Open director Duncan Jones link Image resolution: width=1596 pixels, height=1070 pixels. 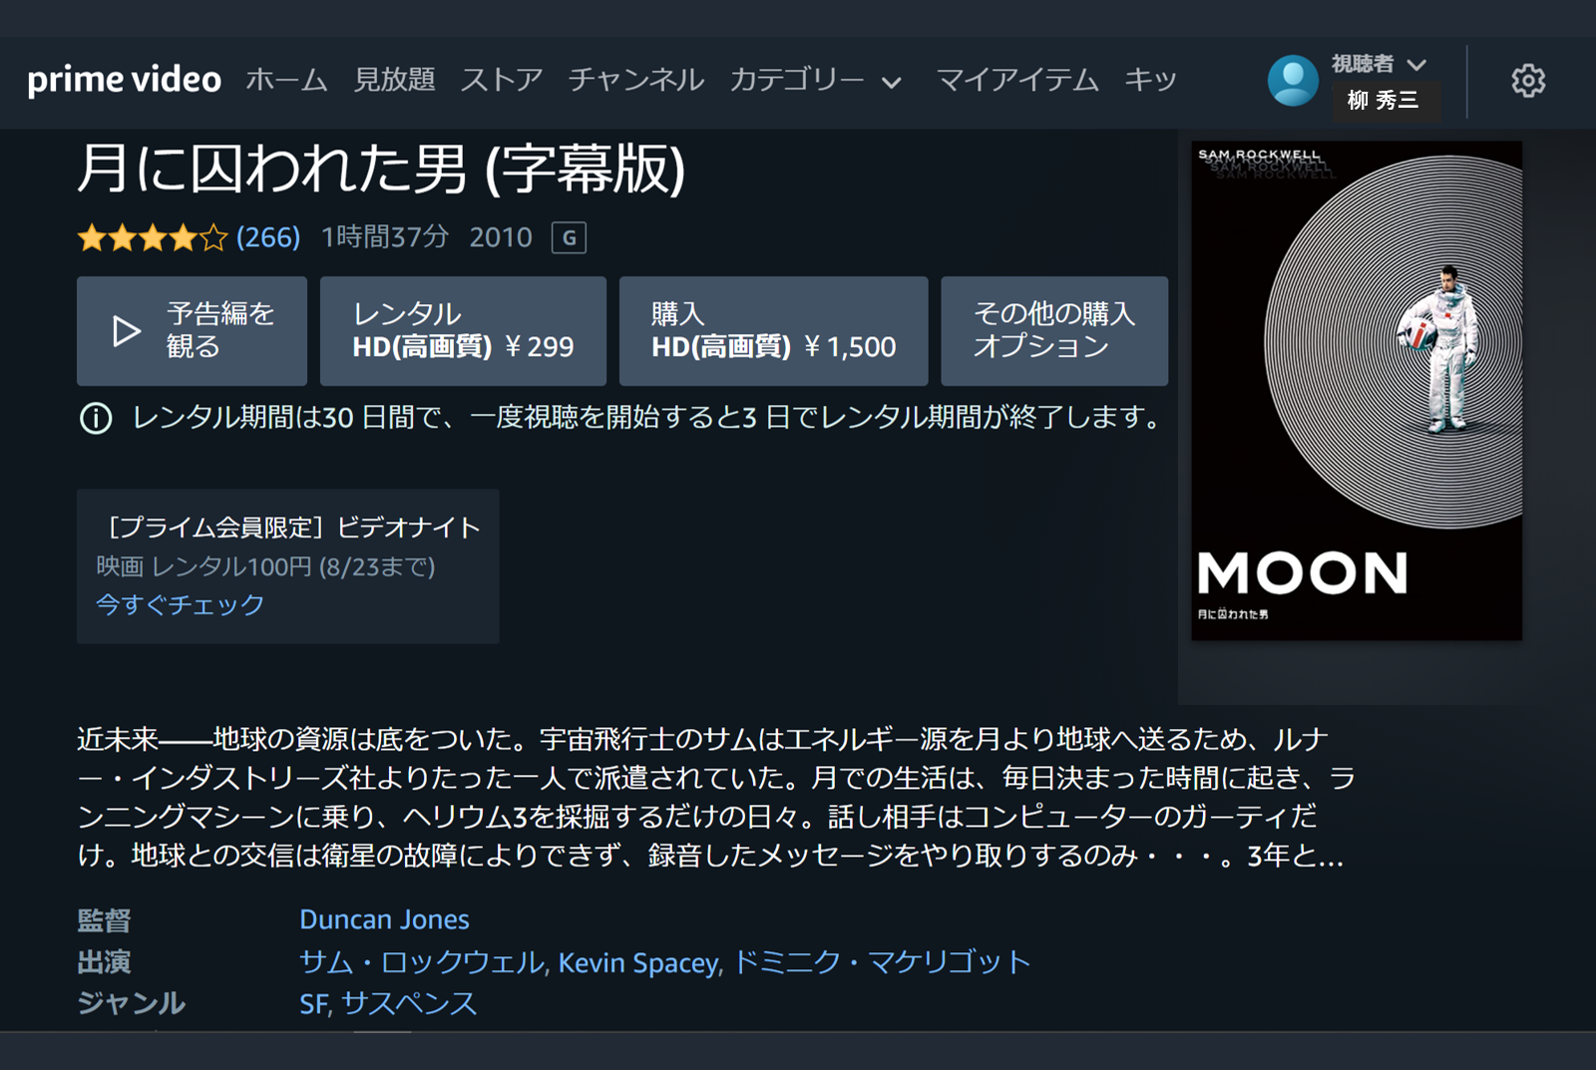pos(384,919)
